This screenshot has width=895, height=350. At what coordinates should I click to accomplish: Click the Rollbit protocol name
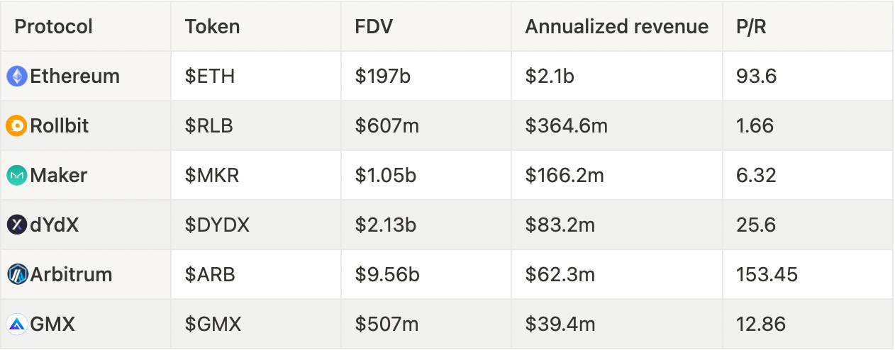click(60, 125)
